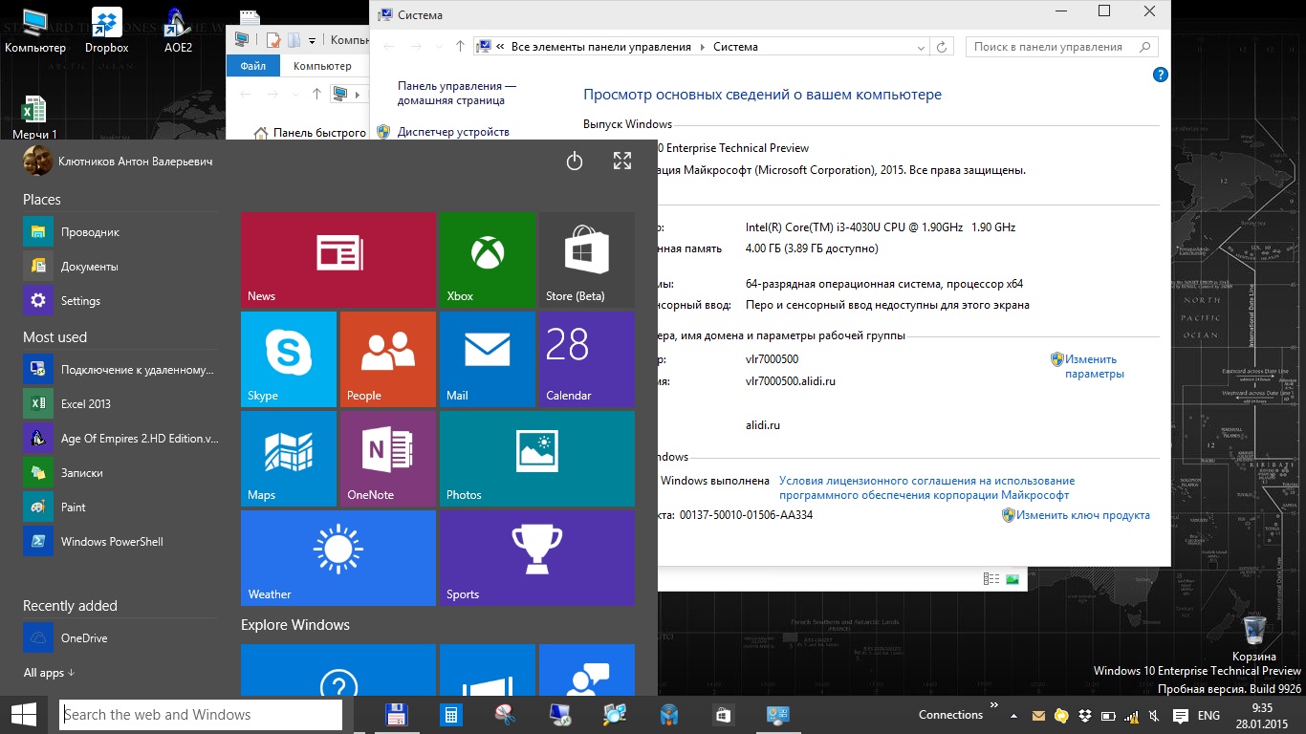Open the Система address bar history dropdown

click(x=921, y=46)
